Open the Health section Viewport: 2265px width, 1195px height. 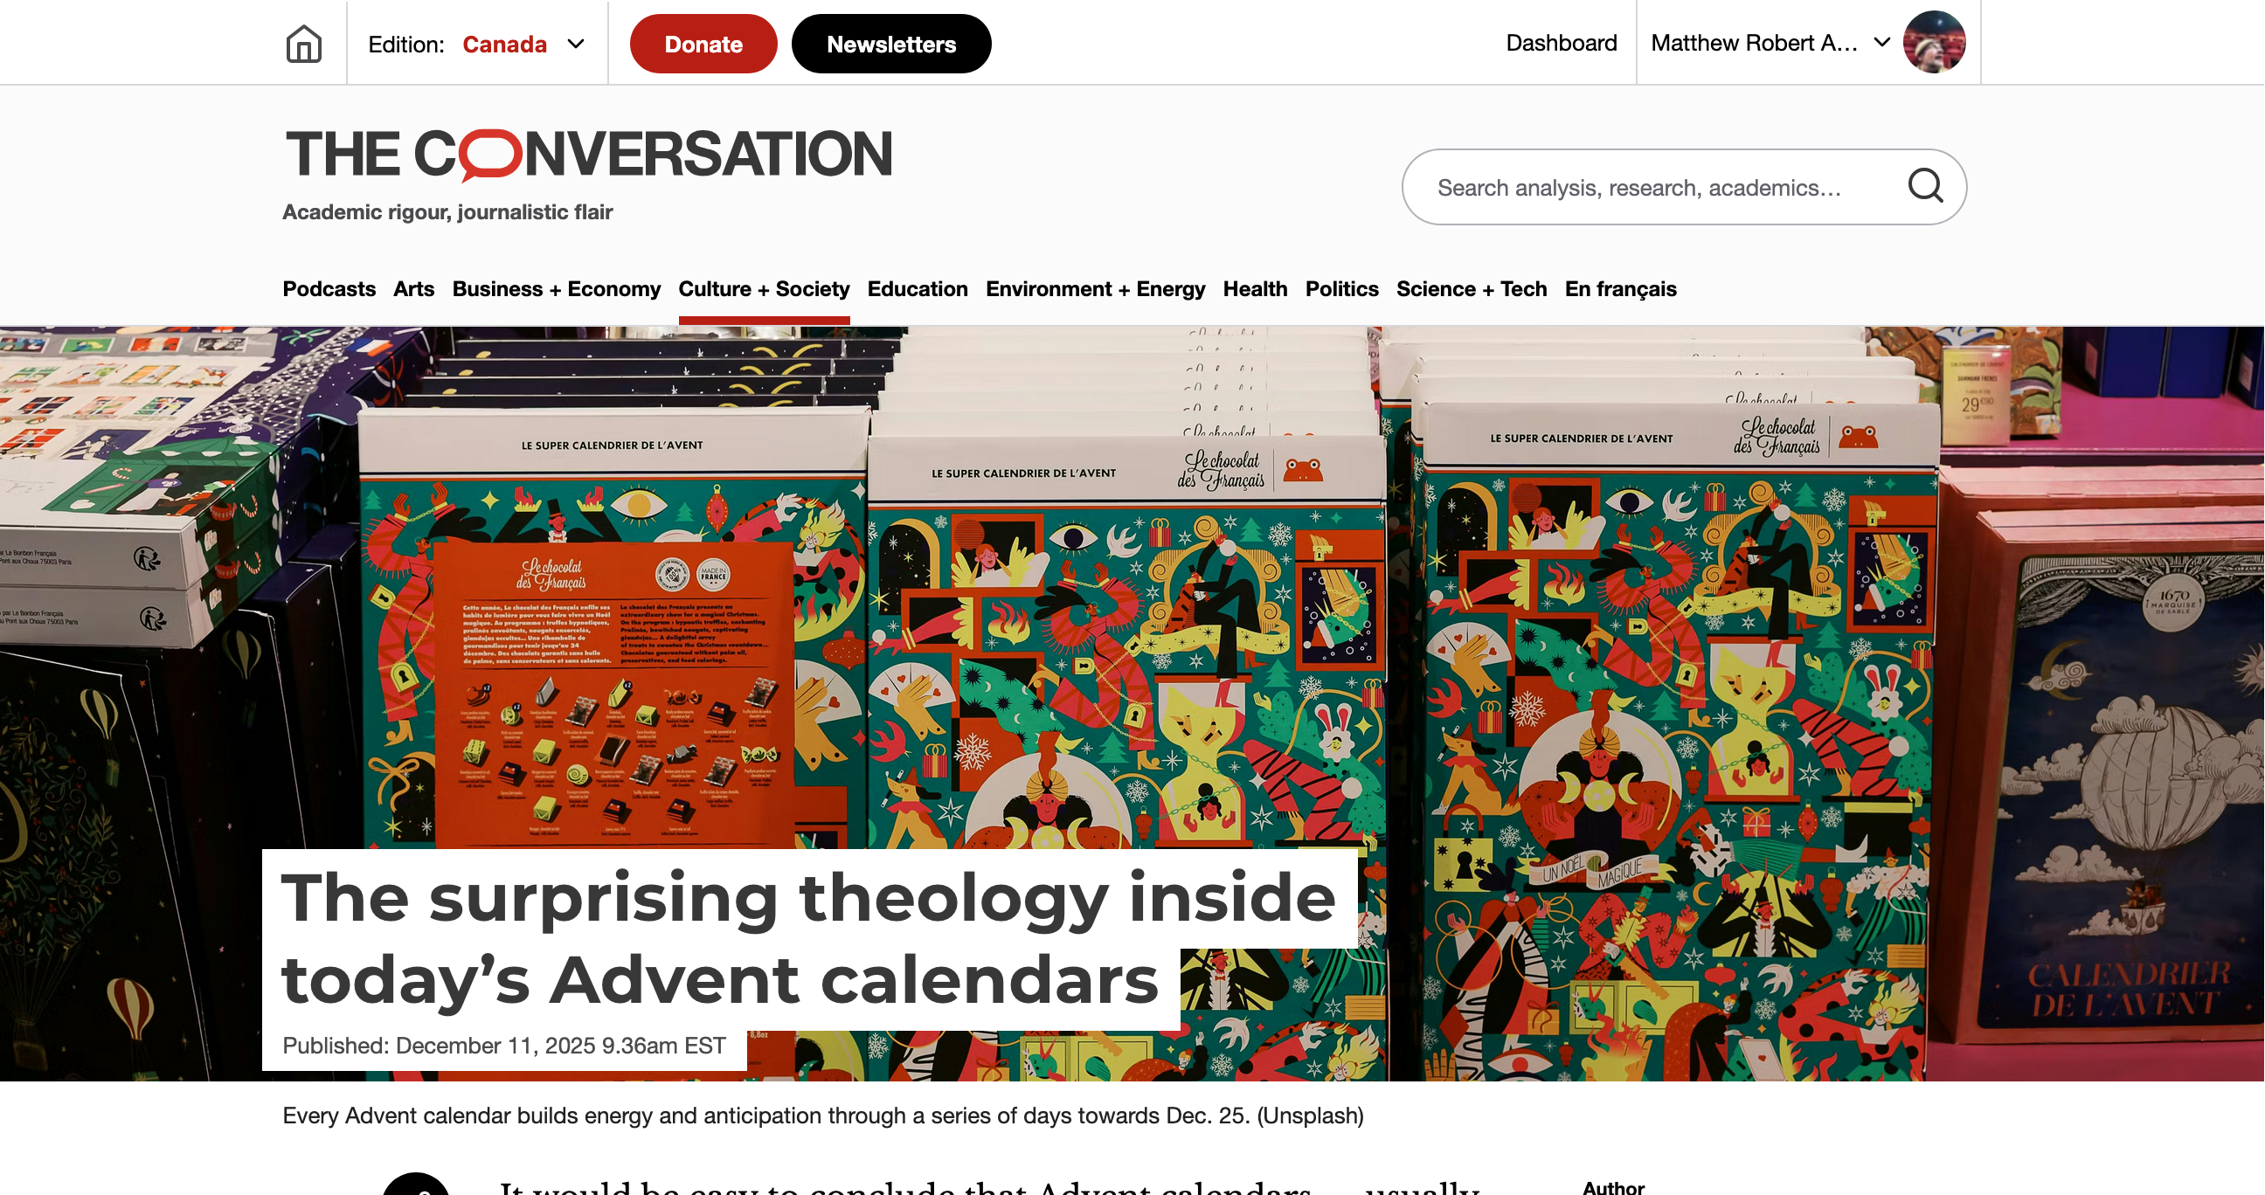[x=1255, y=289]
